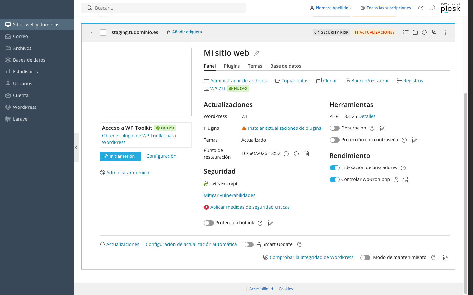Open the Registros log list icon in domain header
The width and height of the screenshot is (473, 295).
(406, 32)
